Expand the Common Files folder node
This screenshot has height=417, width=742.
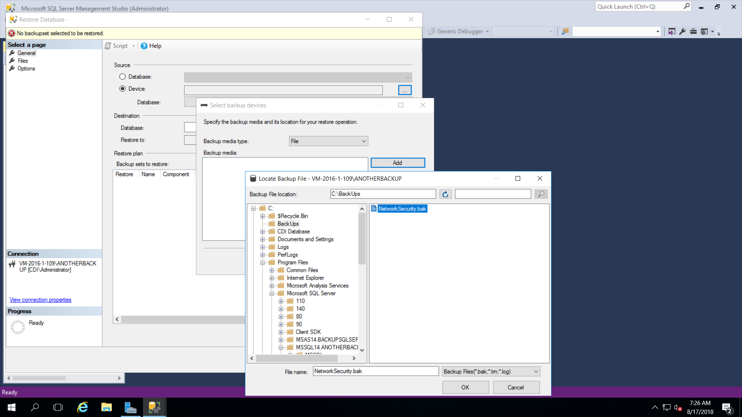[x=272, y=270]
